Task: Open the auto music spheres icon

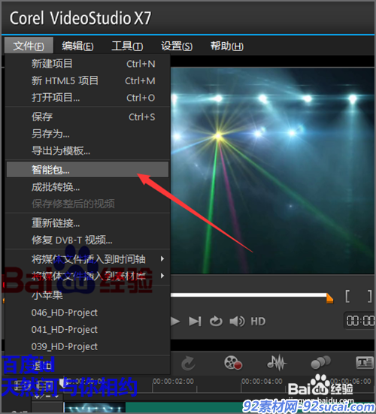Action: click(320, 362)
